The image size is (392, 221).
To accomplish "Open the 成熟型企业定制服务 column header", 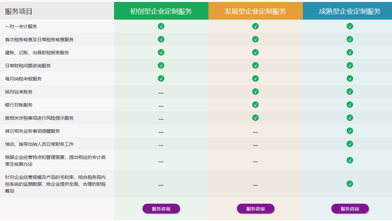I will (x=350, y=11).
